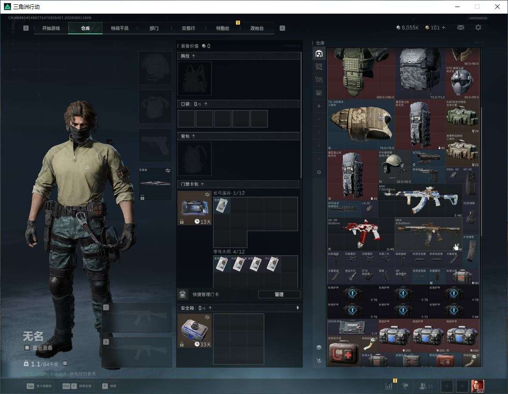
Task: Select the first keycard in 零号大坝 grid
Action: click(221, 264)
